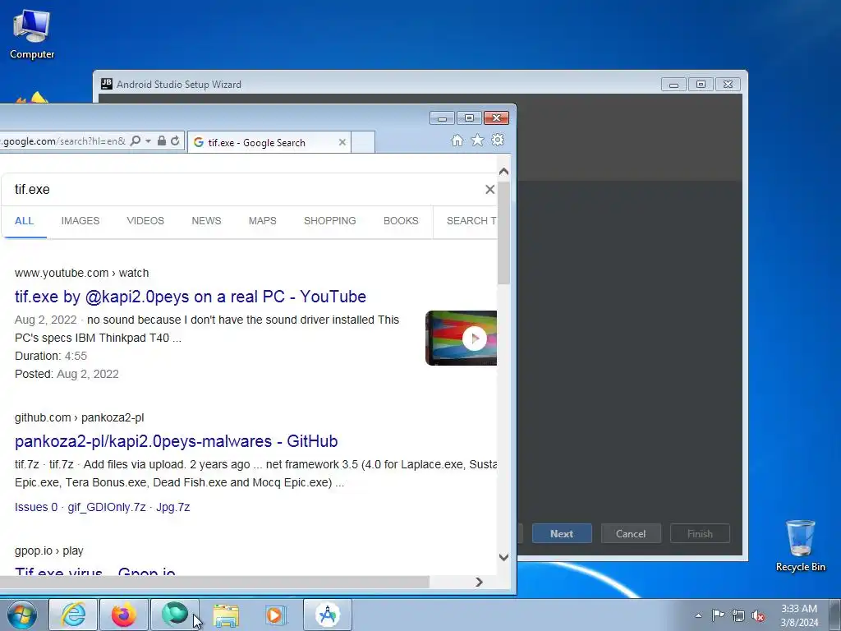This screenshot has width=841, height=631.
Task: Open network status tray icon
Action: [x=738, y=615]
